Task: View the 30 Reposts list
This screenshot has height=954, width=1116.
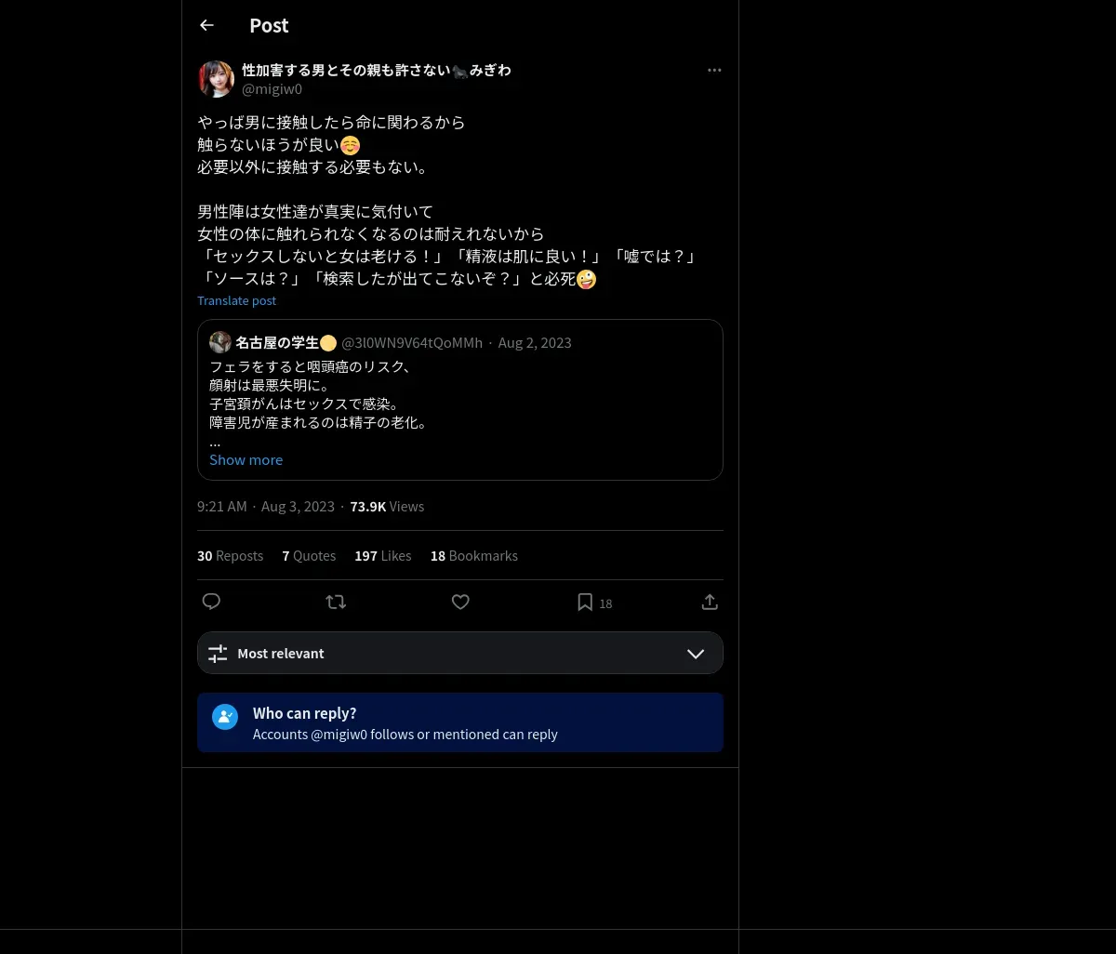Action: pyautogui.click(x=230, y=556)
